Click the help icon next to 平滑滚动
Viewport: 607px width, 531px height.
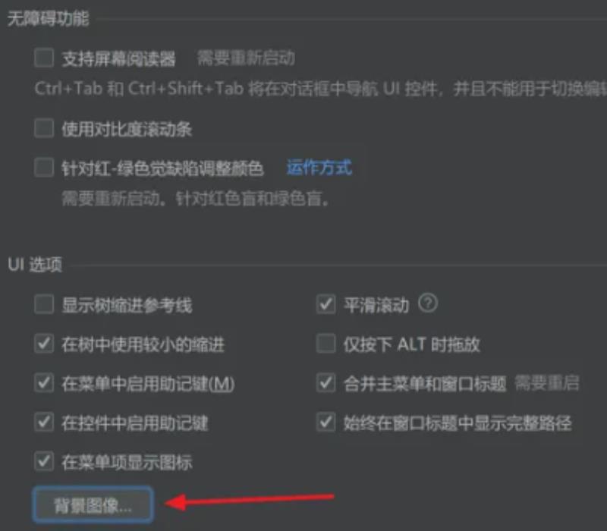click(428, 303)
